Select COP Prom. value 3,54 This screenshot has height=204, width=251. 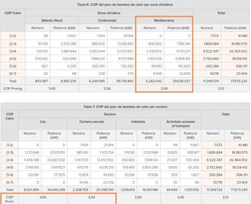[92, 197]
